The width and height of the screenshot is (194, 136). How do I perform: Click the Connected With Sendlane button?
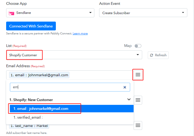tap(31, 26)
